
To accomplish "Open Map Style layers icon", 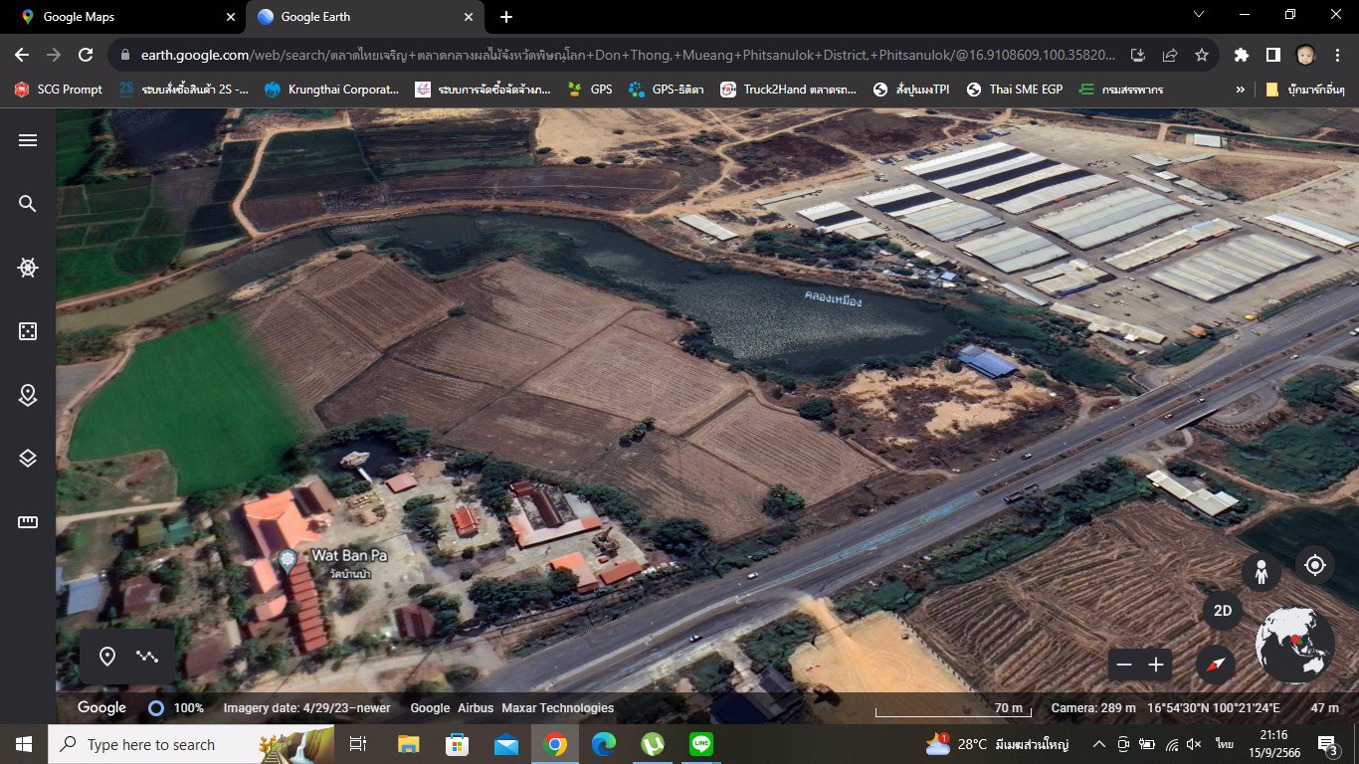I will 28,459.
